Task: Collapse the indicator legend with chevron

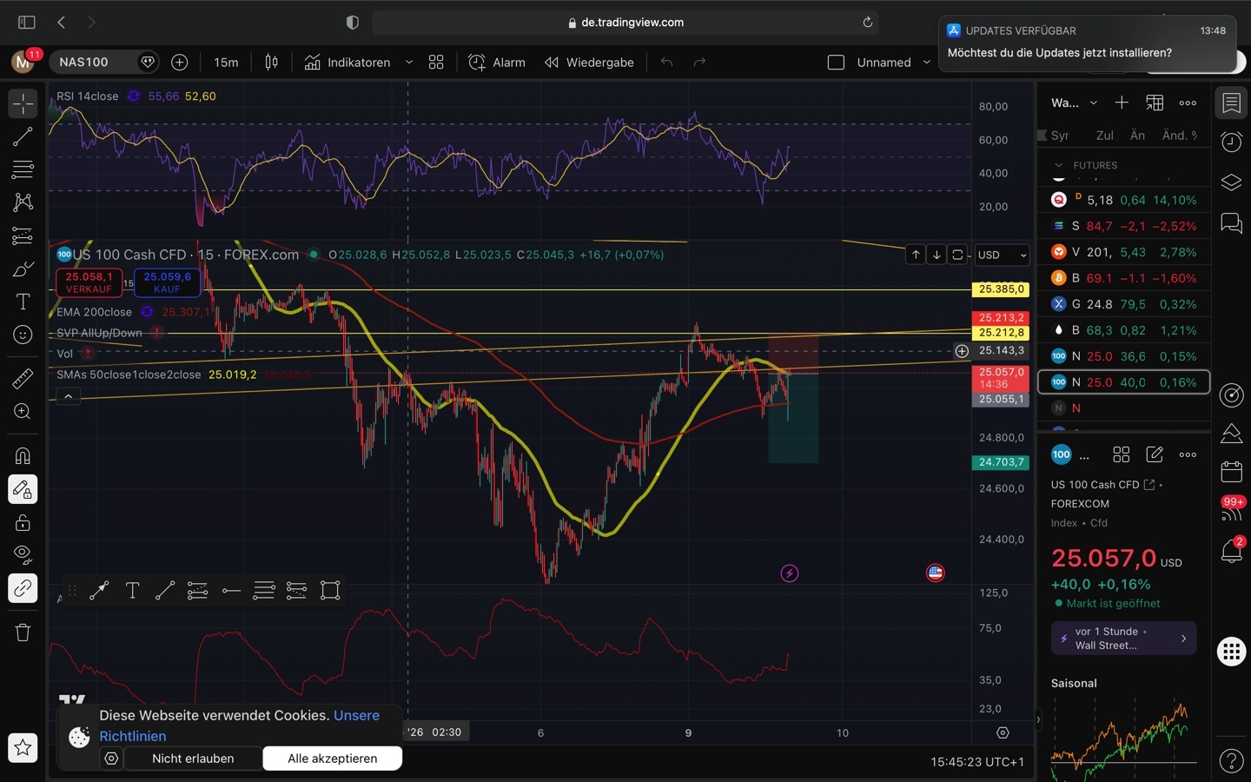Action: [x=68, y=396]
